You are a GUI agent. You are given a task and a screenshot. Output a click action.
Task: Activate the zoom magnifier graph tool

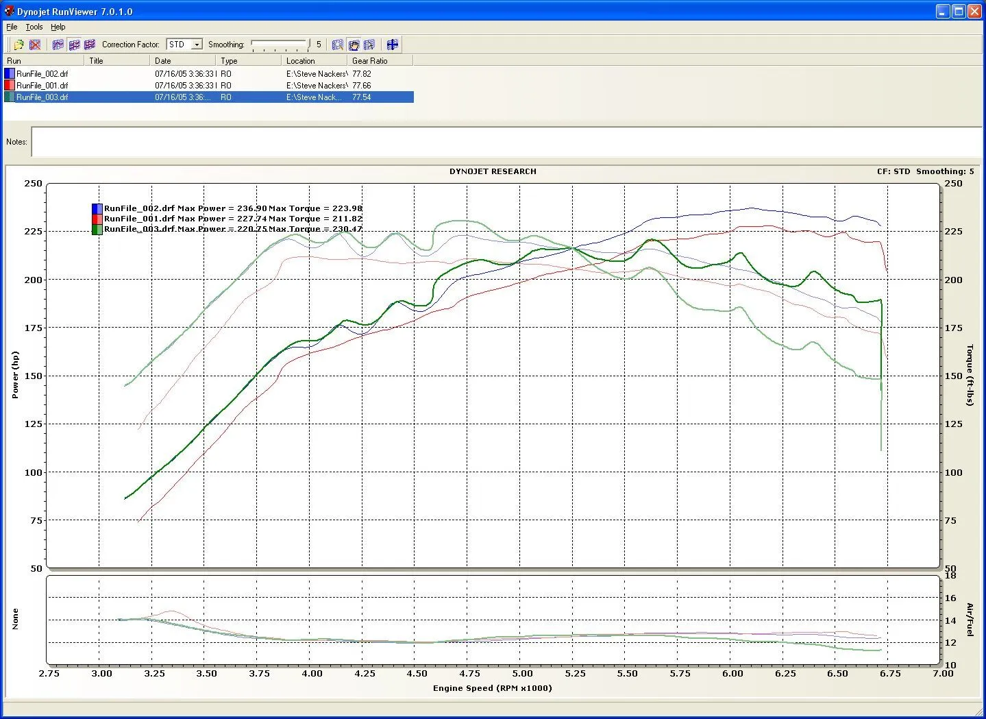(x=338, y=45)
